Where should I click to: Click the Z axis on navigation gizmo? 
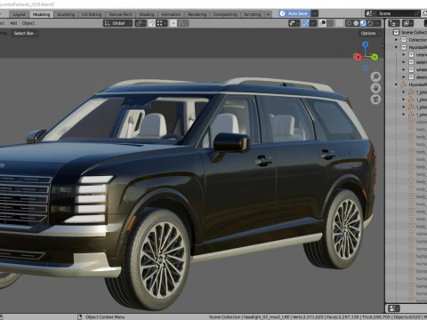(x=366, y=44)
